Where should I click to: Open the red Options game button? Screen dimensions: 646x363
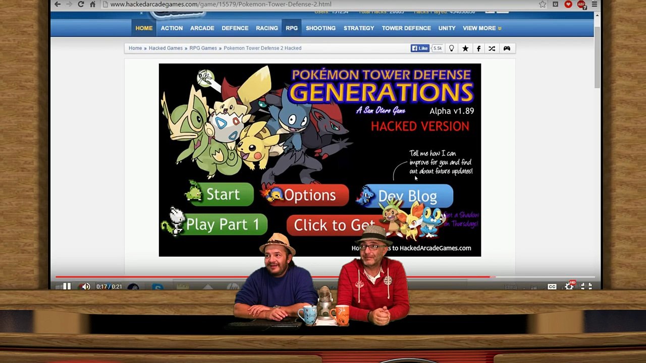tap(306, 195)
